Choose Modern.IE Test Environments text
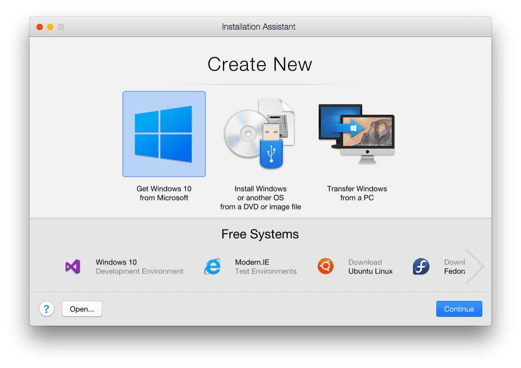The image size is (521, 368). [x=266, y=267]
